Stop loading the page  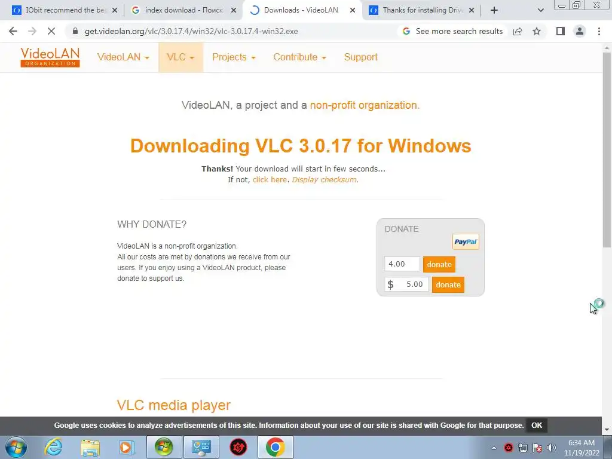pos(51,31)
